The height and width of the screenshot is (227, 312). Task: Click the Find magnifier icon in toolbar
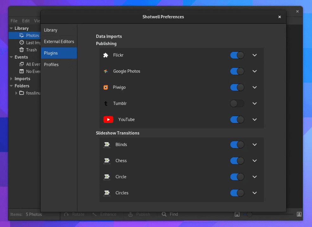pos(164,214)
